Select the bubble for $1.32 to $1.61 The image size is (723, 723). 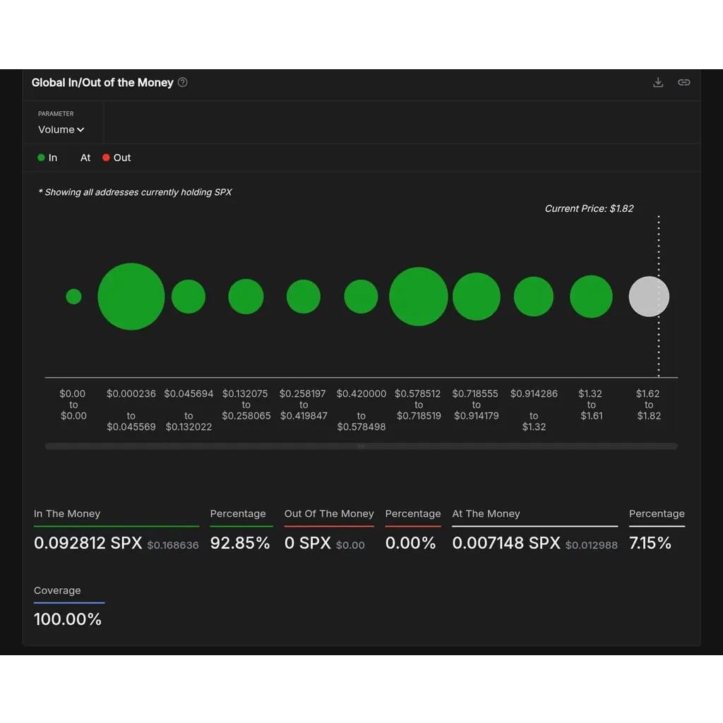[x=591, y=297]
